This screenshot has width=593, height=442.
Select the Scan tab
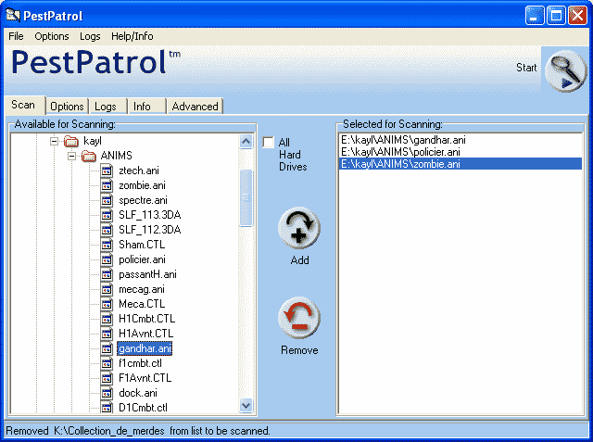[23, 105]
